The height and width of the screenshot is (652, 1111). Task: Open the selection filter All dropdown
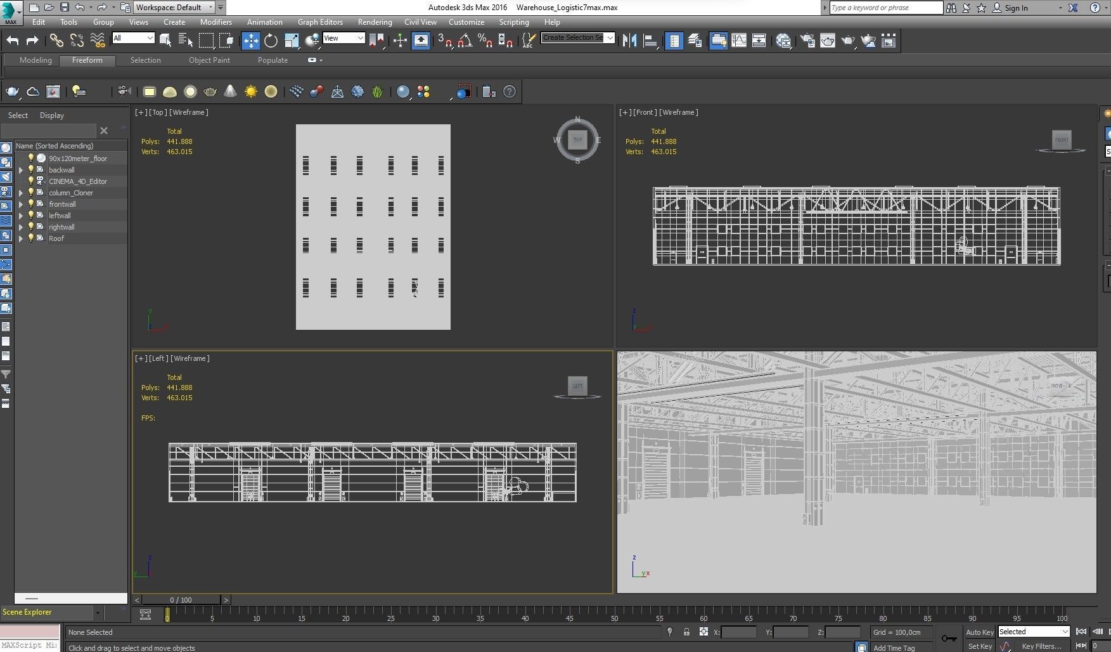133,38
